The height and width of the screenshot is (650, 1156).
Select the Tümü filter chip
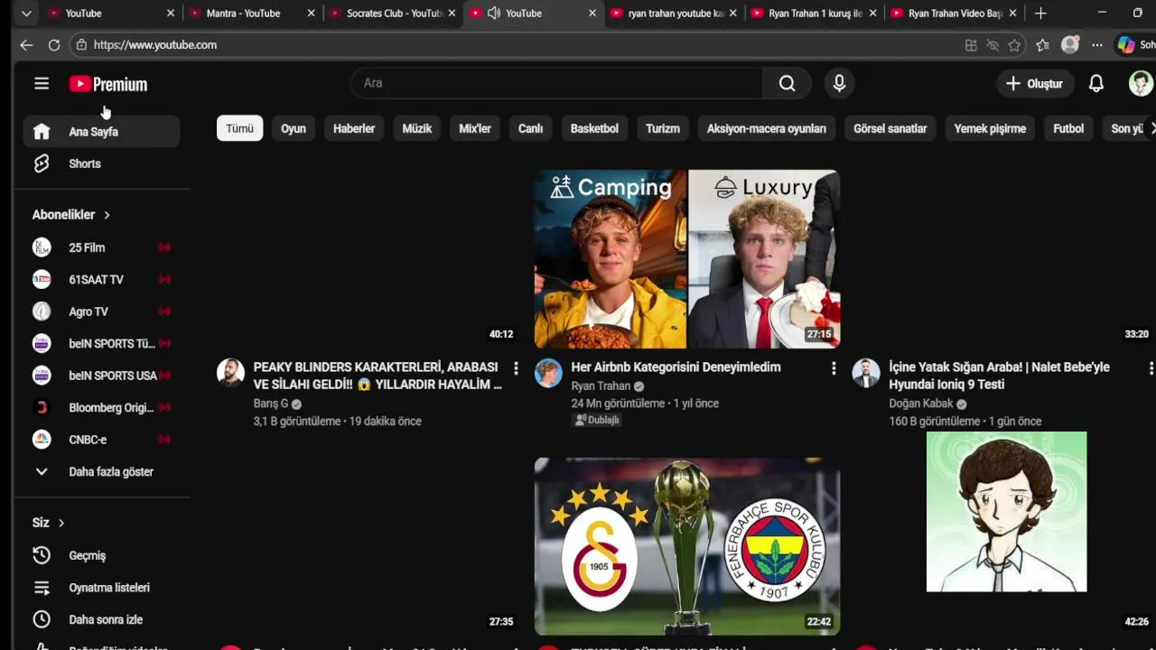click(239, 128)
